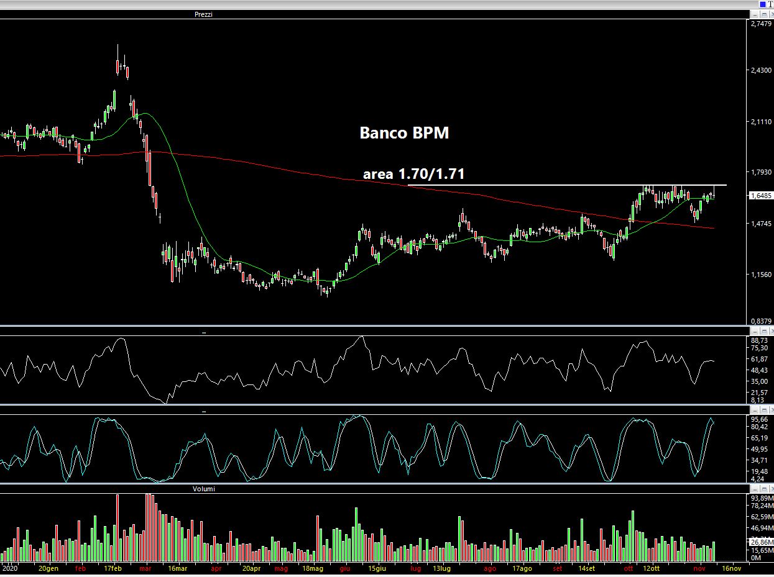The width and height of the screenshot is (774, 577).
Task: Click the 2020 year label on time axis
Action: click(9, 568)
